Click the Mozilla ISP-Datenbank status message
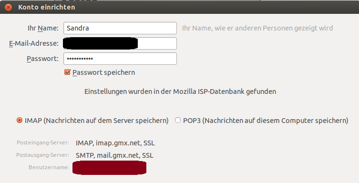The height and width of the screenshot is (183, 359). click(x=180, y=91)
